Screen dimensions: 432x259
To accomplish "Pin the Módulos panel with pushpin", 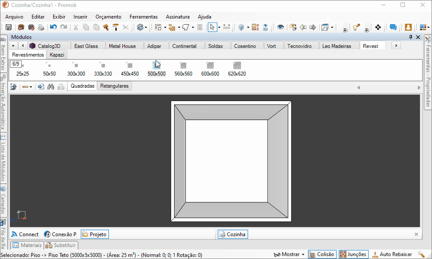I will point(410,37).
